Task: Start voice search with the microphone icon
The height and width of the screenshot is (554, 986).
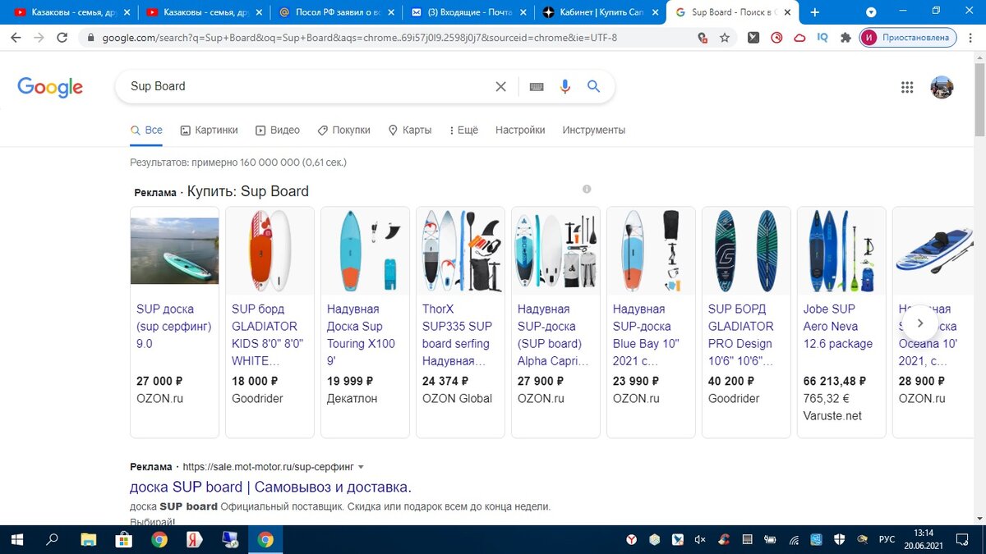Action: [564, 86]
